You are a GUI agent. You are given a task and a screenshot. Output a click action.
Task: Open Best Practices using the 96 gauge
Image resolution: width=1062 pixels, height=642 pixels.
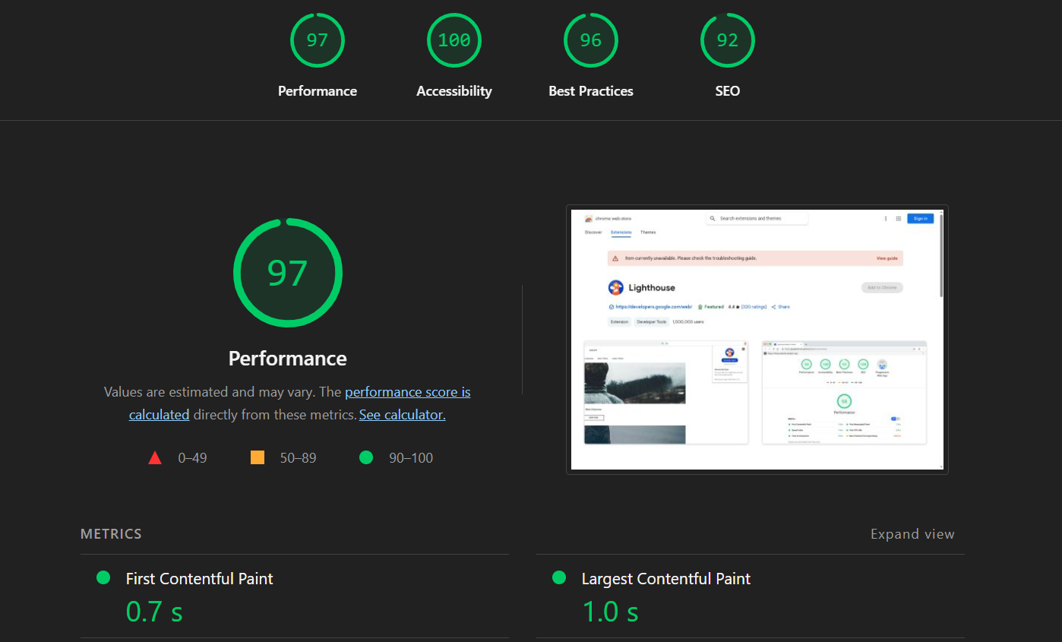click(591, 40)
